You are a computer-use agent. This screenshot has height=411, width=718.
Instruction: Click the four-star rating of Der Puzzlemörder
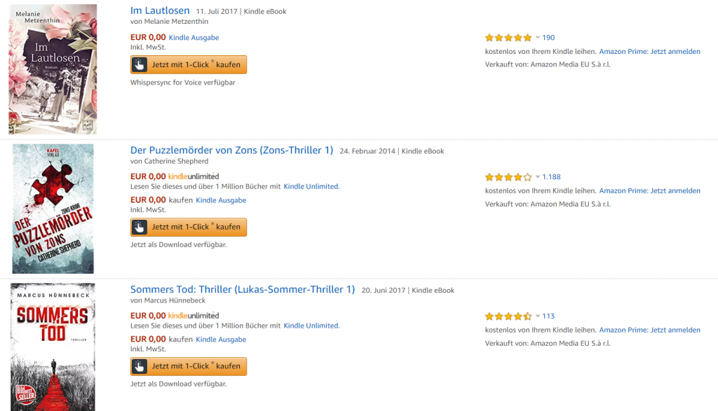pos(508,176)
